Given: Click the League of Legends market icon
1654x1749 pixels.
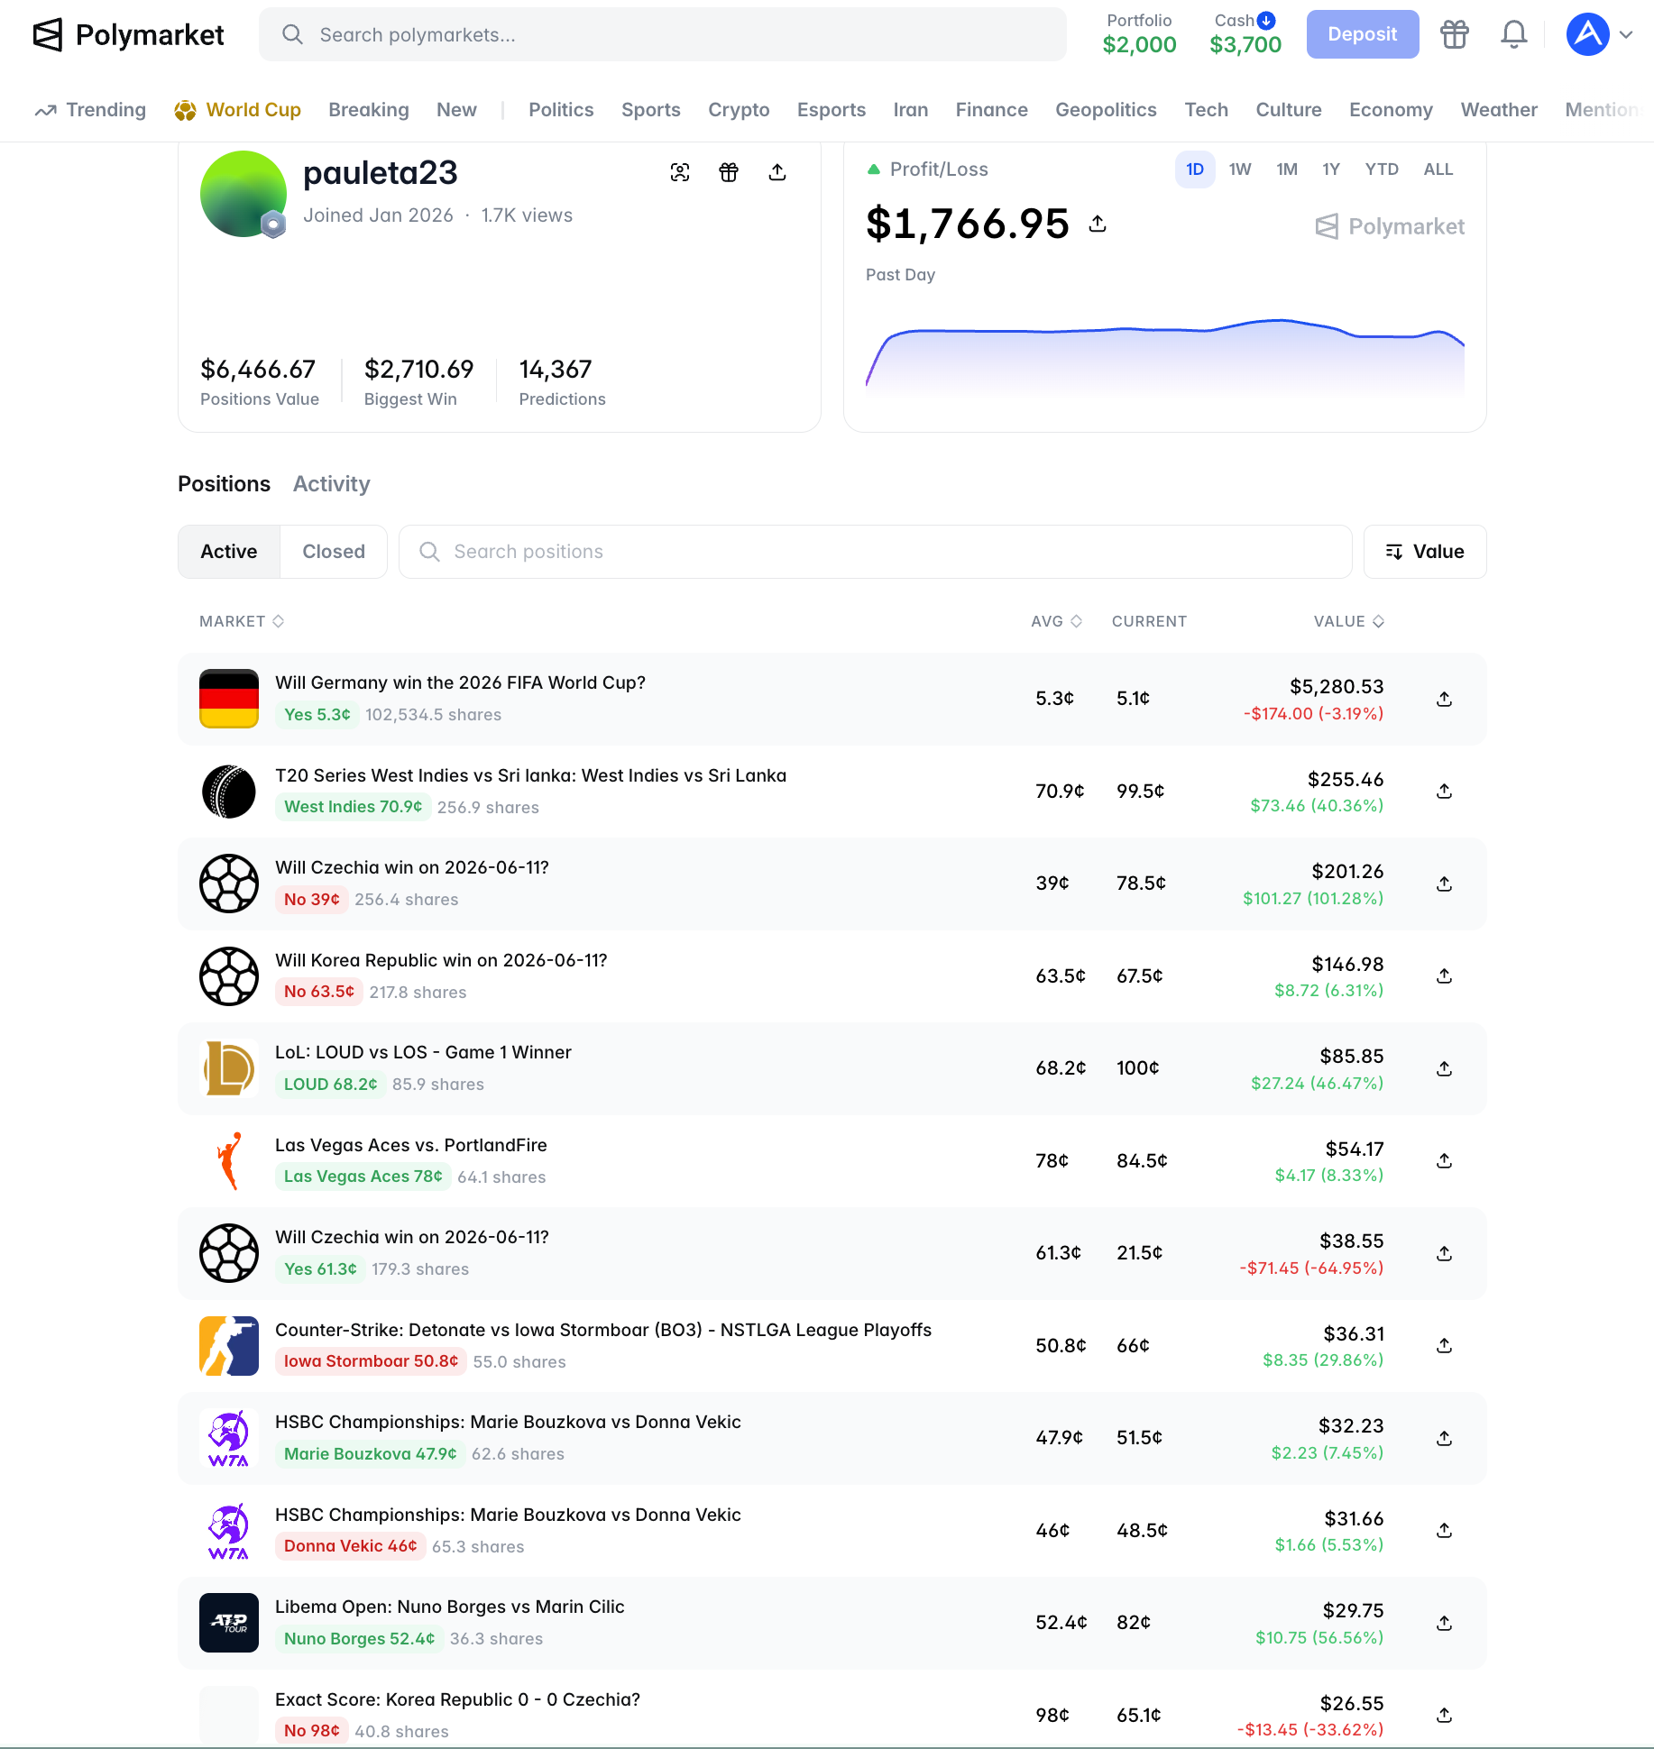Looking at the screenshot, I should 229,1068.
